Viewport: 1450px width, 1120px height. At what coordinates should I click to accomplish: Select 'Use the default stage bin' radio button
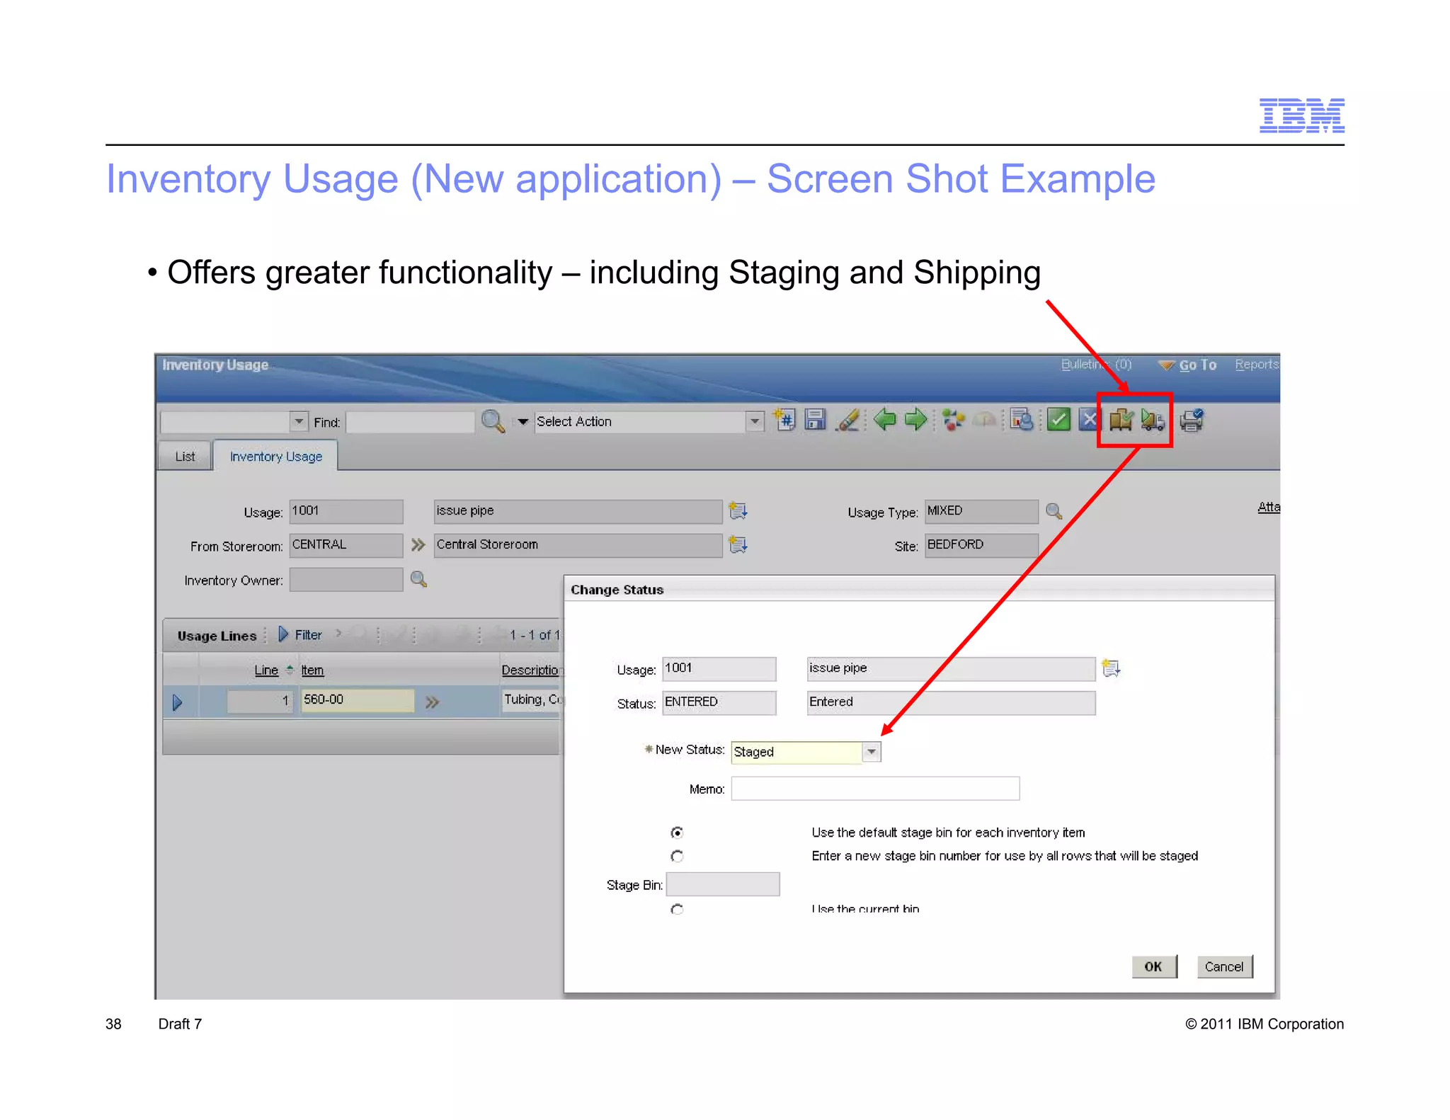point(677,833)
